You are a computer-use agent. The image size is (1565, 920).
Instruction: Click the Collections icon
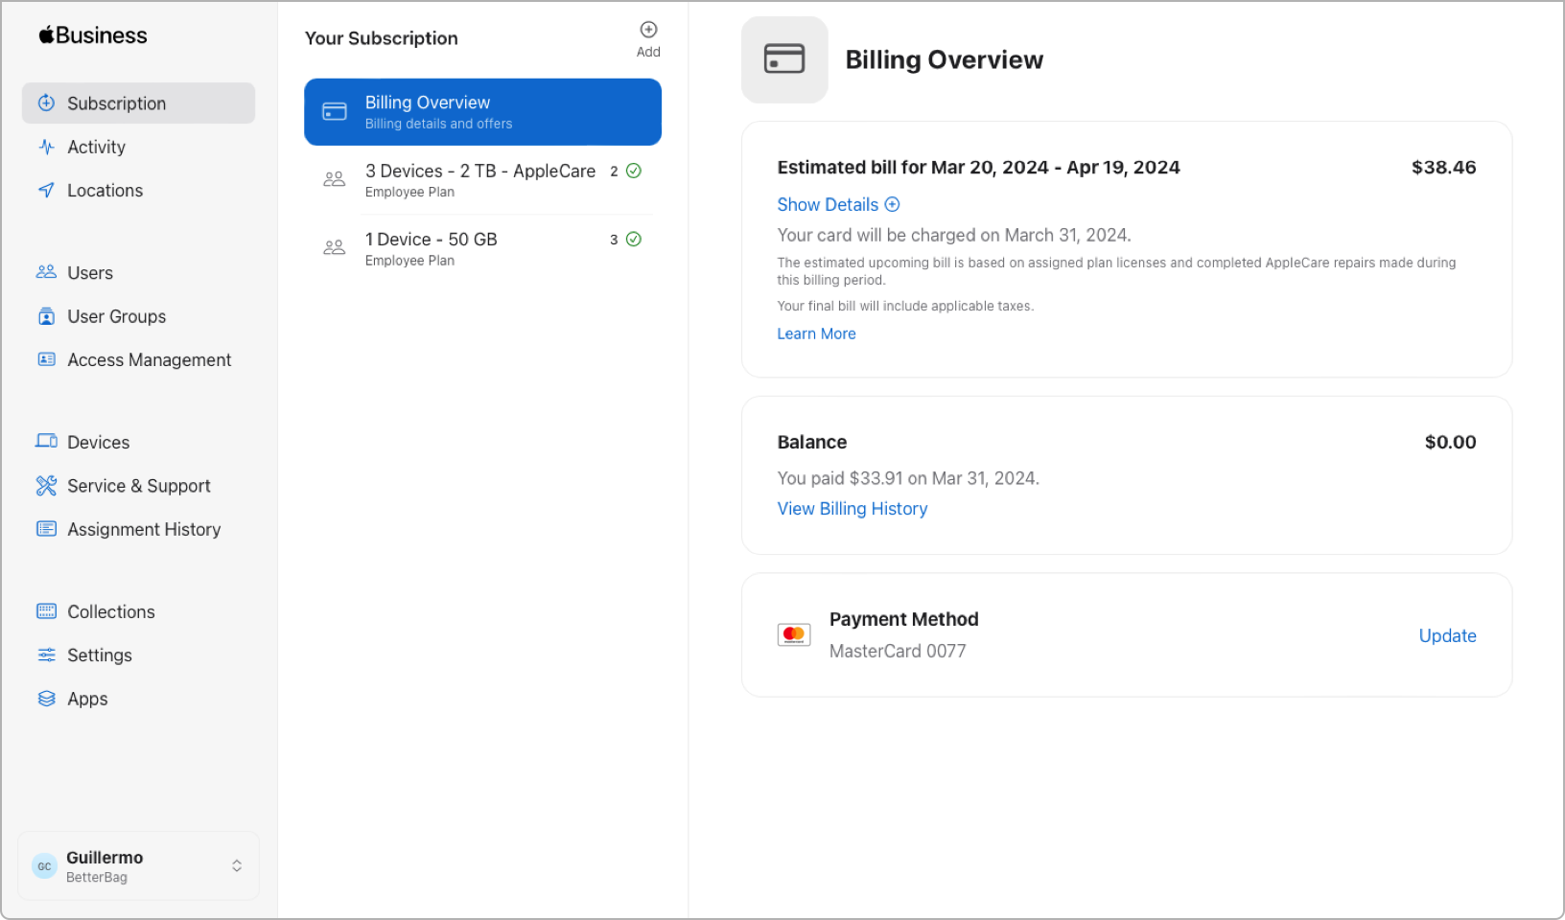click(46, 611)
